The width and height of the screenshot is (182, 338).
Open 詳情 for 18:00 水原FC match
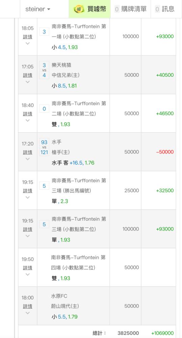pos(28,306)
